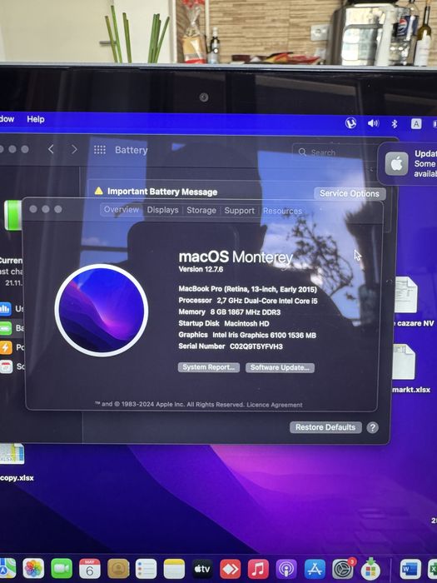Click the Bluetooth menu bar icon

[395, 123]
